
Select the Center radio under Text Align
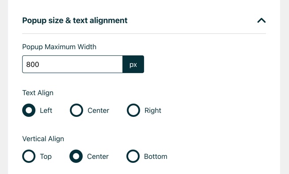(76, 110)
